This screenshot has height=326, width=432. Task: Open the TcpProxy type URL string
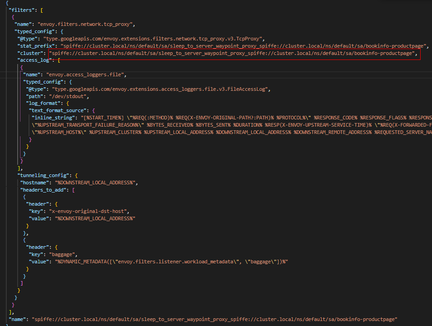pyautogui.click(x=154, y=39)
